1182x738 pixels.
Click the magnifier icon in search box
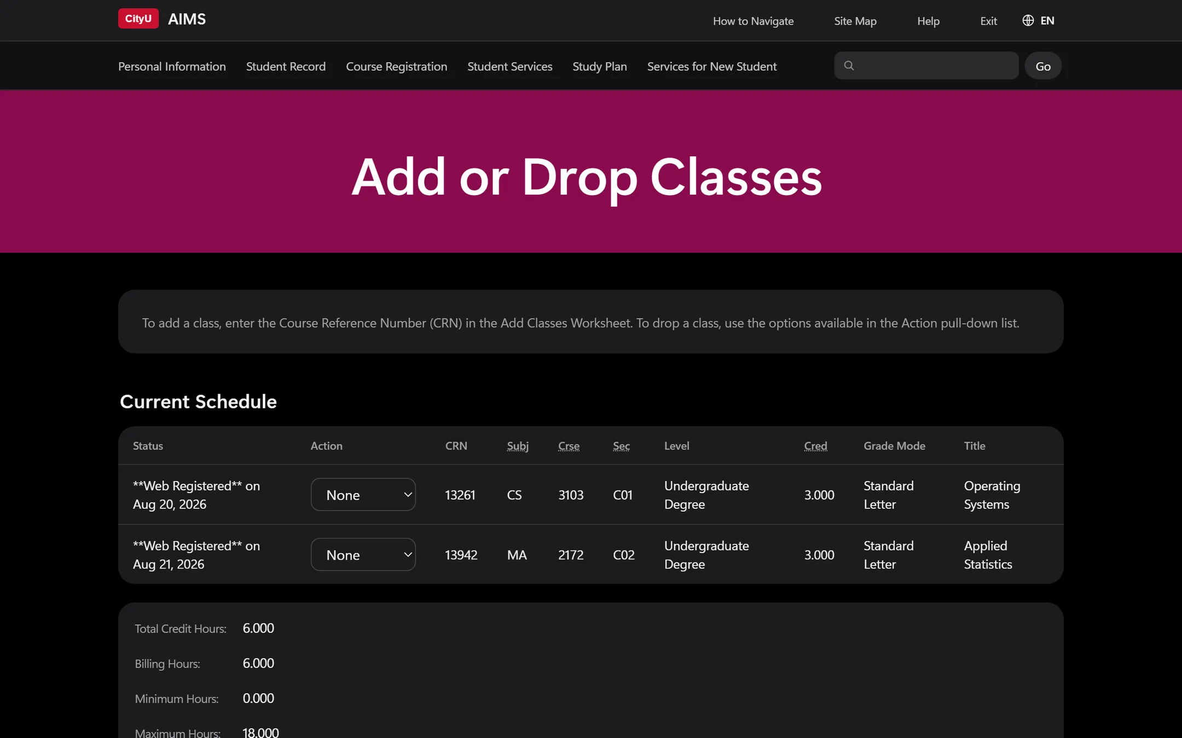click(849, 66)
